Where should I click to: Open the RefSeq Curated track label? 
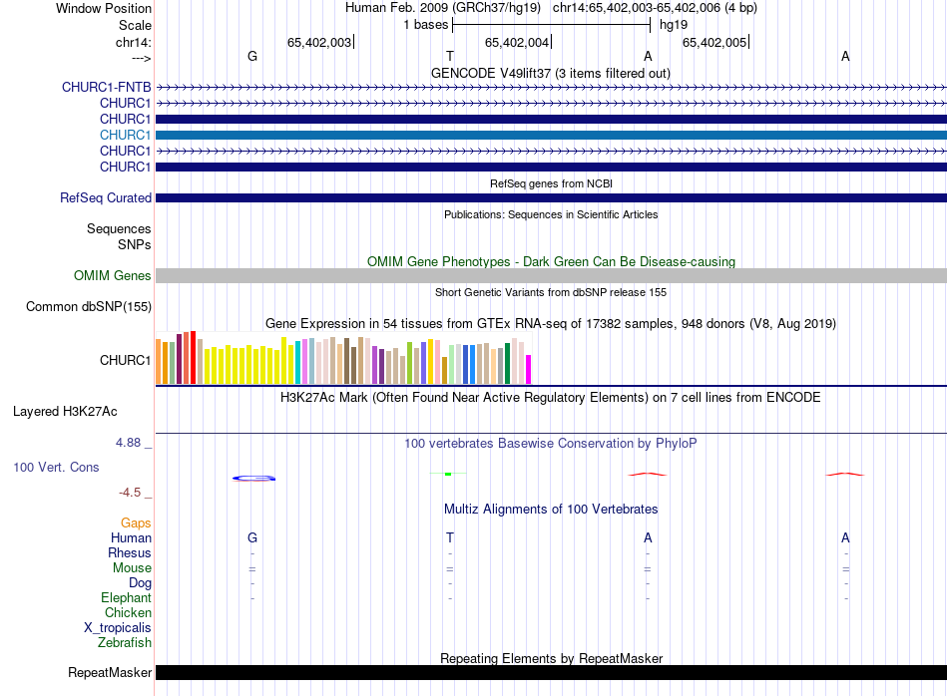(106, 197)
